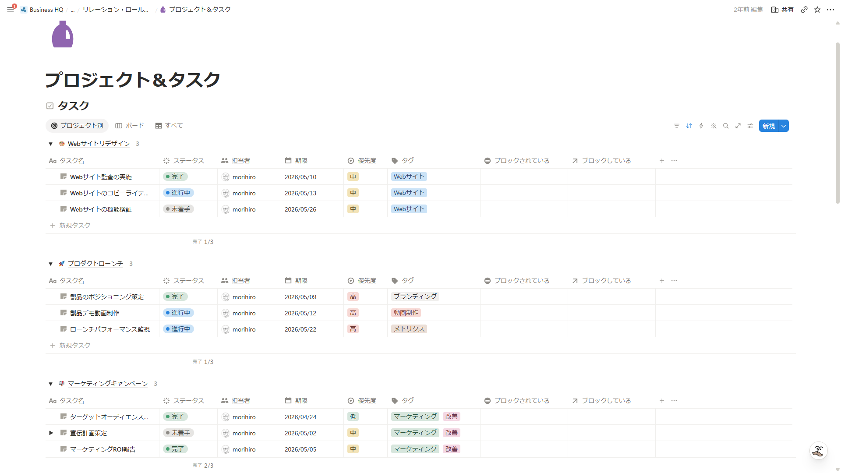841x473 pixels.
Task: Click the ブランディング tag
Action: pos(415,297)
